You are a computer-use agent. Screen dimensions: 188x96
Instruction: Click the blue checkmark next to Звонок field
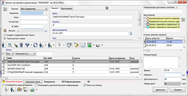(46, 31)
